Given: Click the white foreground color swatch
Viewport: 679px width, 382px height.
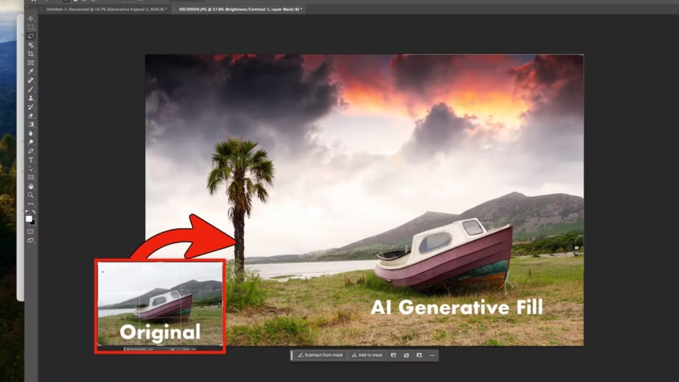Looking at the screenshot, I should point(29,218).
